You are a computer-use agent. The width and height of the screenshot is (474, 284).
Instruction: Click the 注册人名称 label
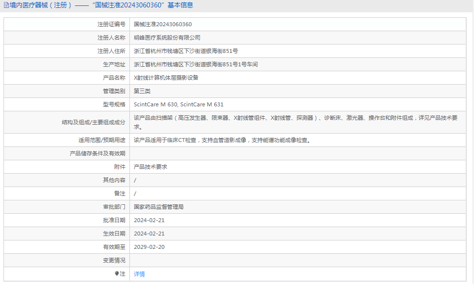click(111, 38)
